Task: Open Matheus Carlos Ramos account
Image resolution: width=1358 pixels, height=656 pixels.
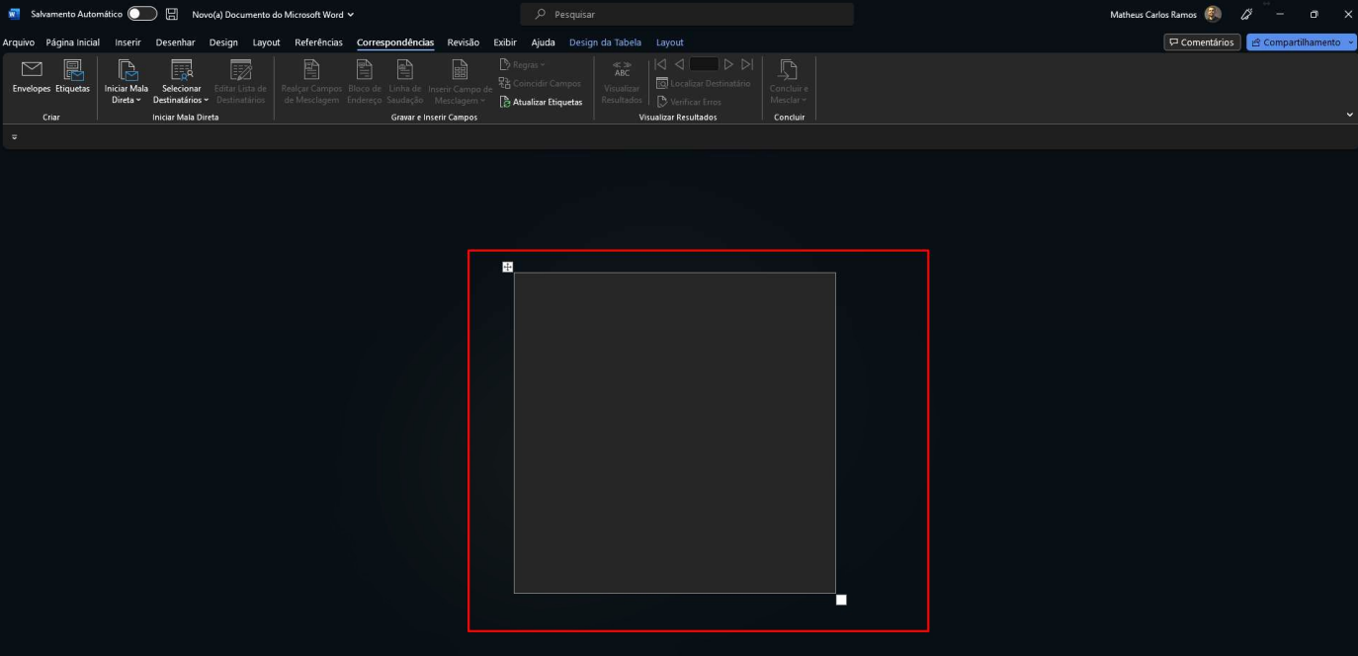Action: (1165, 15)
